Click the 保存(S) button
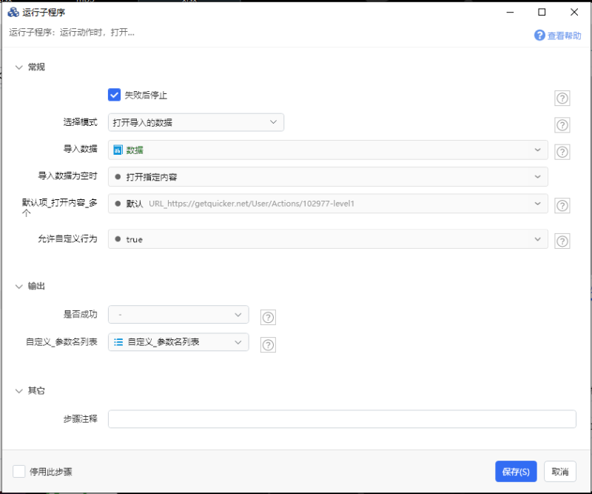 [515, 472]
